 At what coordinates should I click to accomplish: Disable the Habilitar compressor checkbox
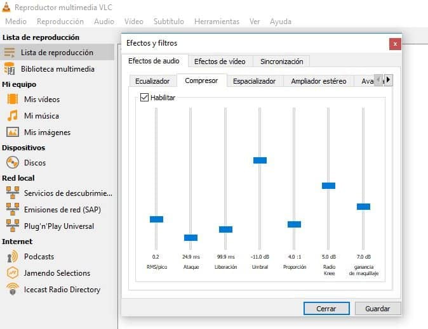[x=144, y=98]
